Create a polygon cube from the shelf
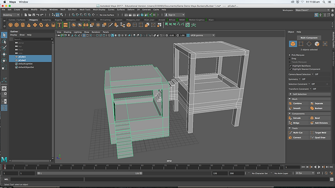Image resolution: width=335 pixels, height=188 pixels. click(x=16, y=25)
